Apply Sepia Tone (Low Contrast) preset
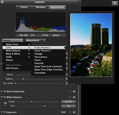This screenshot has height=115, width=119. coord(48,66)
